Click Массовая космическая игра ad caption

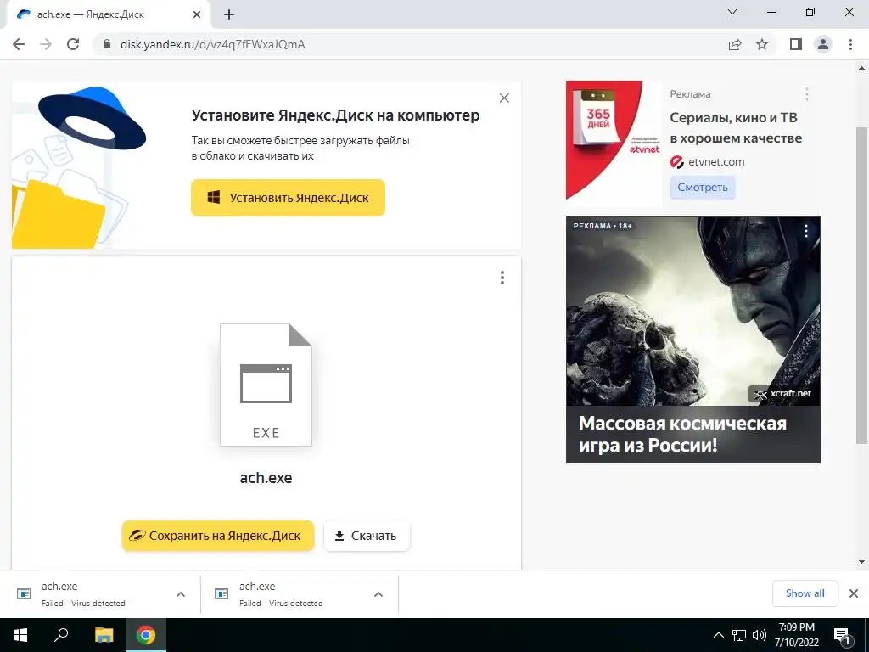[x=683, y=434]
